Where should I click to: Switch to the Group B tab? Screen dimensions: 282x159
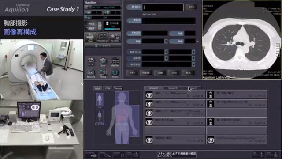click(172, 88)
